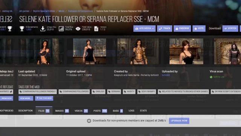Go to Mods breadcrumb link
This screenshot has height=136, width=241.
(x=61, y=11)
